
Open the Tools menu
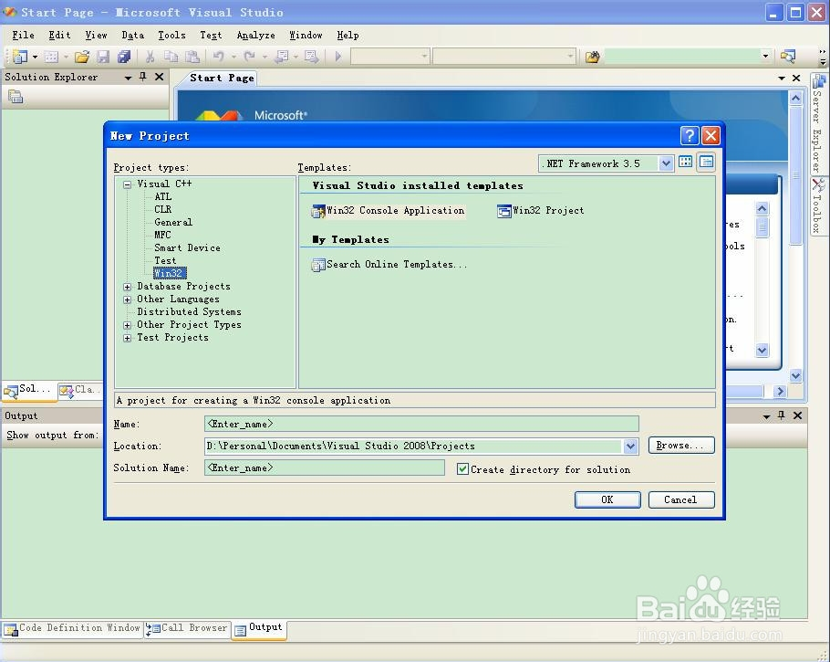pyautogui.click(x=171, y=35)
